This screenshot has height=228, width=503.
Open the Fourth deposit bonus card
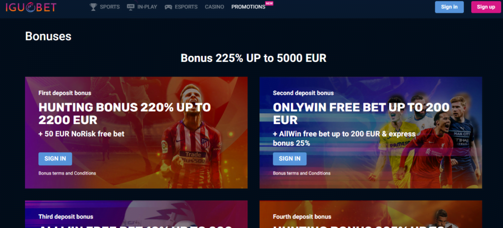tap(370, 214)
